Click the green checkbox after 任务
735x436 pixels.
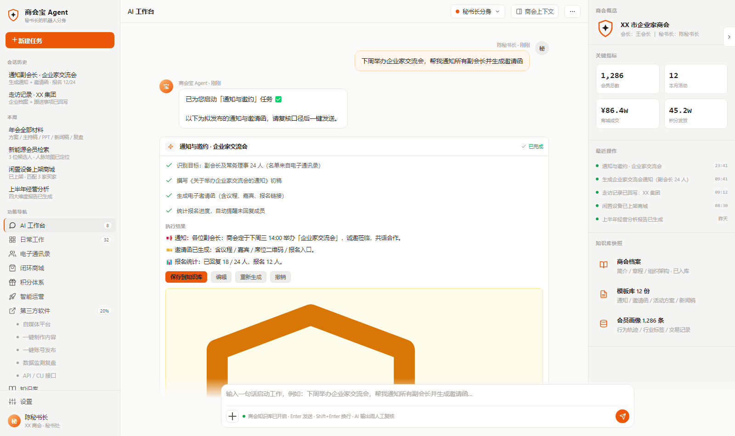point(278,99)
